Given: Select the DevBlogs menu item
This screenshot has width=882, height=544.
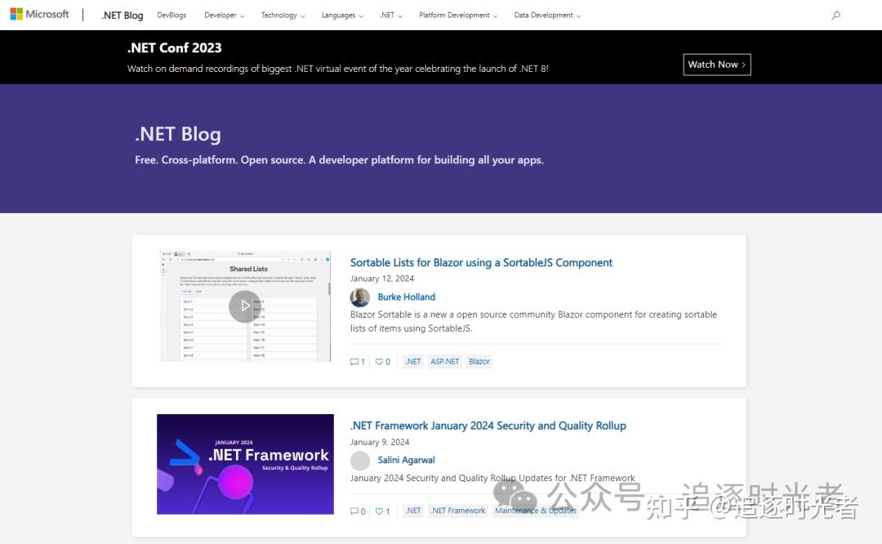Looking at the screenshot, I should coord(171,15).
